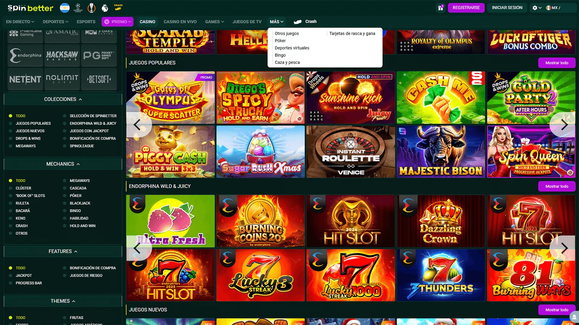
Task: Collapse the Mechanics section
Action: 63,164
